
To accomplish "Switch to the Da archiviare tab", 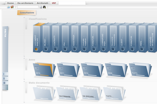I will [25, 3].
